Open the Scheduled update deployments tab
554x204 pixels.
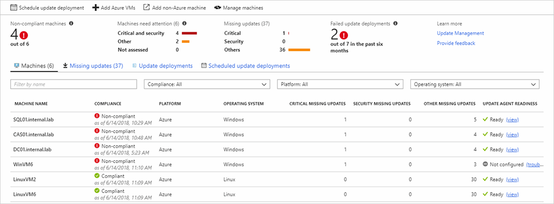click(x=246, y=66)
